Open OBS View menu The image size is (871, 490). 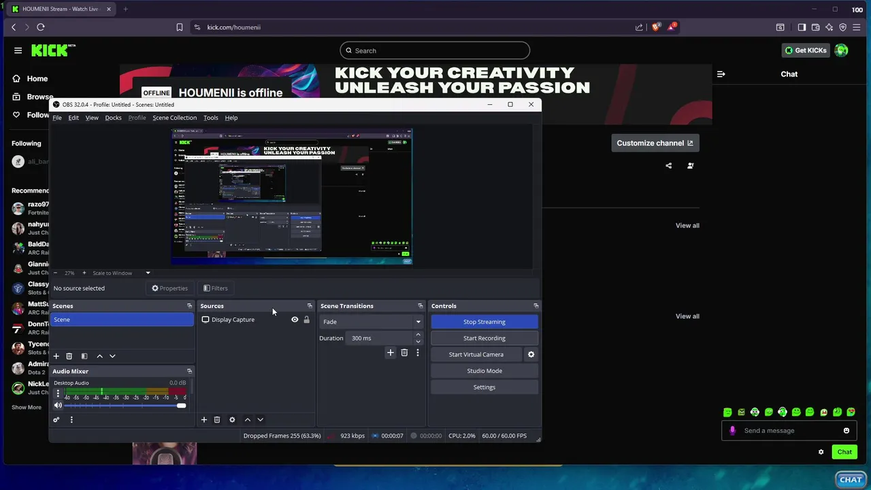[92, 118]
